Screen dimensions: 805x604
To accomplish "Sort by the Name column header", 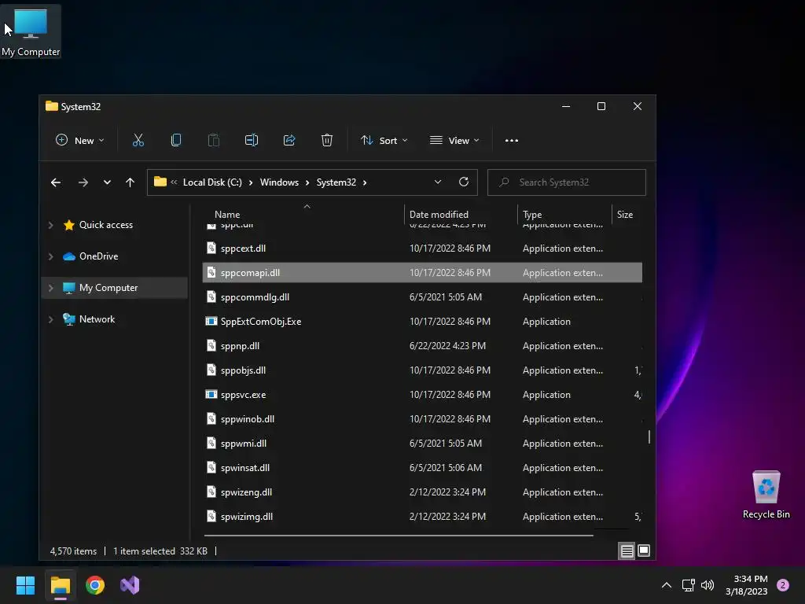I will 303,215.
